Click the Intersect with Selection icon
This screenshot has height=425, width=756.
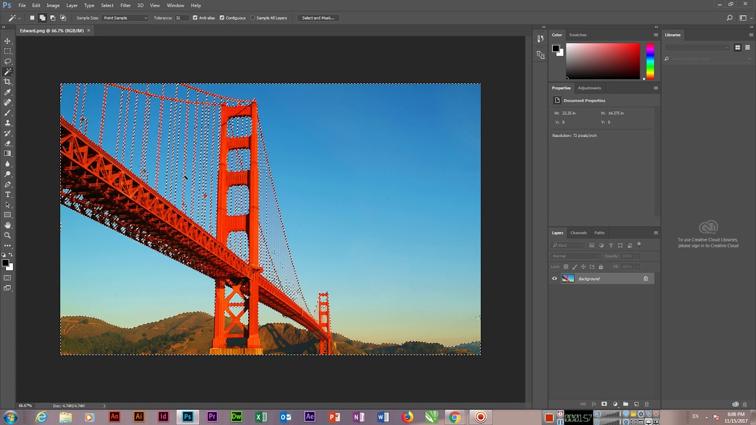[x=63, y=18]
